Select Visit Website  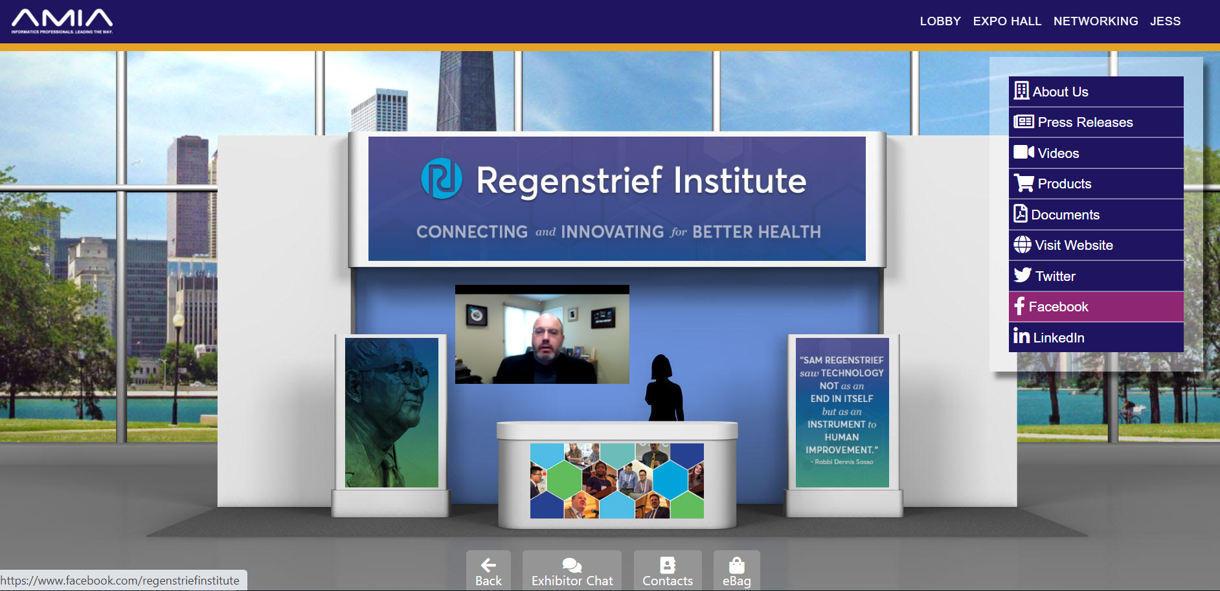(1096, 245)
